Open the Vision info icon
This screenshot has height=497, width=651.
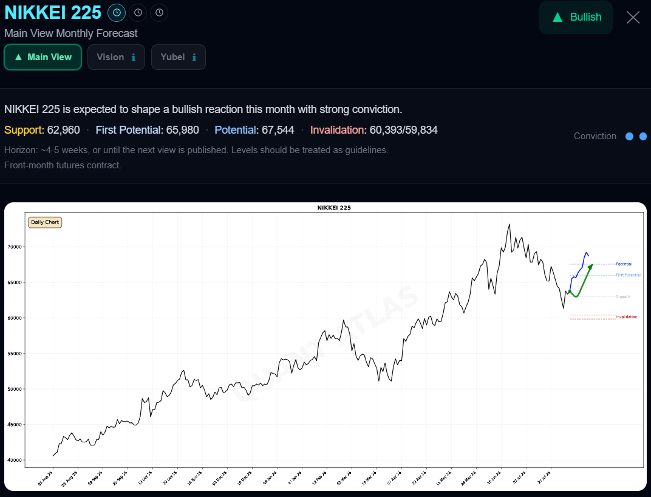(133, 57)
